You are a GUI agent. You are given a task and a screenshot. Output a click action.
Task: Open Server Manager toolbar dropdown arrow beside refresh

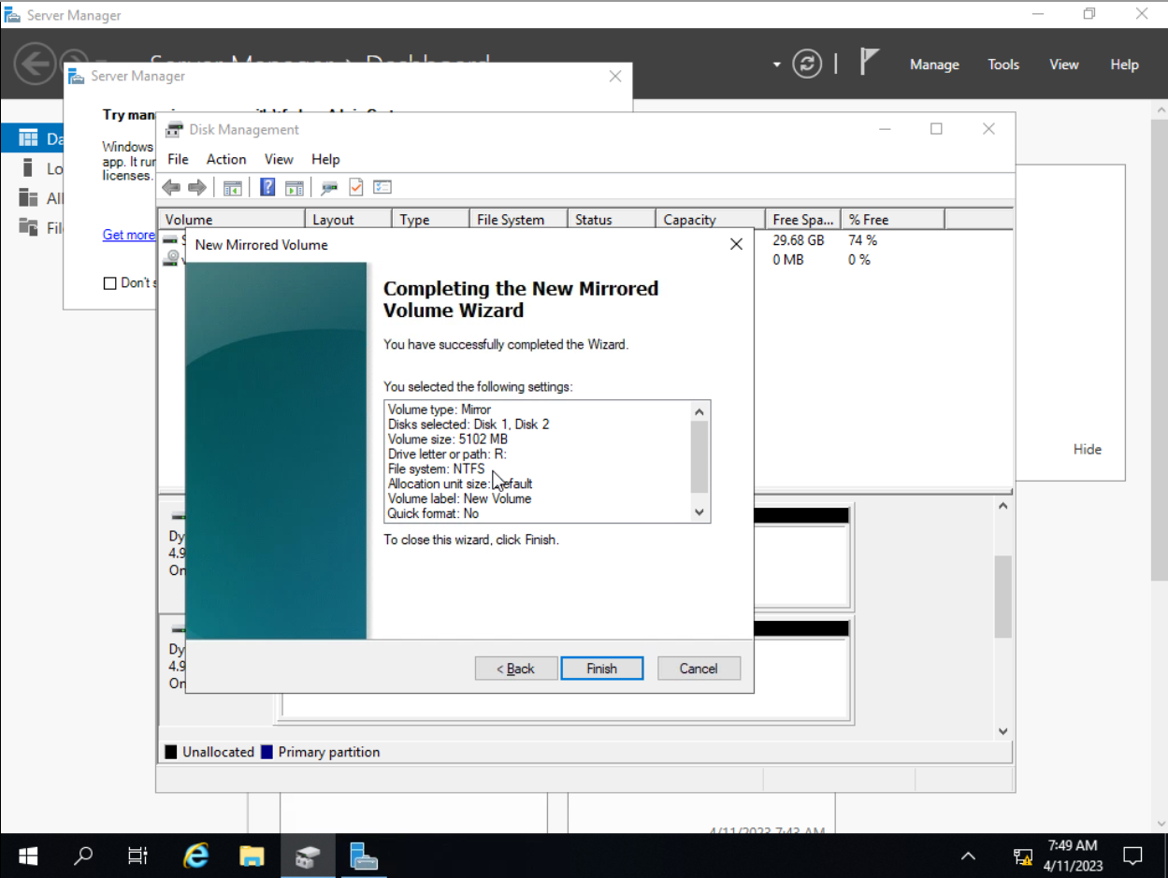click(x=776, y=65)
